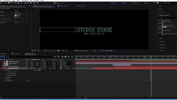Image resolution: width=177 pixels, height=100 pixels.
Task: Open the Mask dropdown set to None
Action: pos(21,12)
